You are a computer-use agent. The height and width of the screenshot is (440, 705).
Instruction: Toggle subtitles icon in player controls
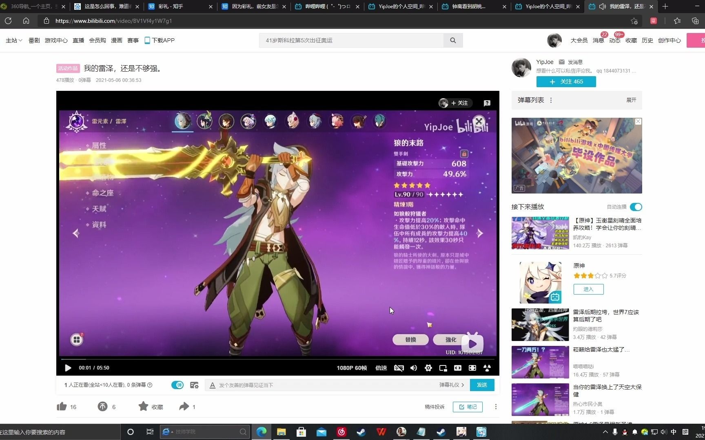pos(399,368)
